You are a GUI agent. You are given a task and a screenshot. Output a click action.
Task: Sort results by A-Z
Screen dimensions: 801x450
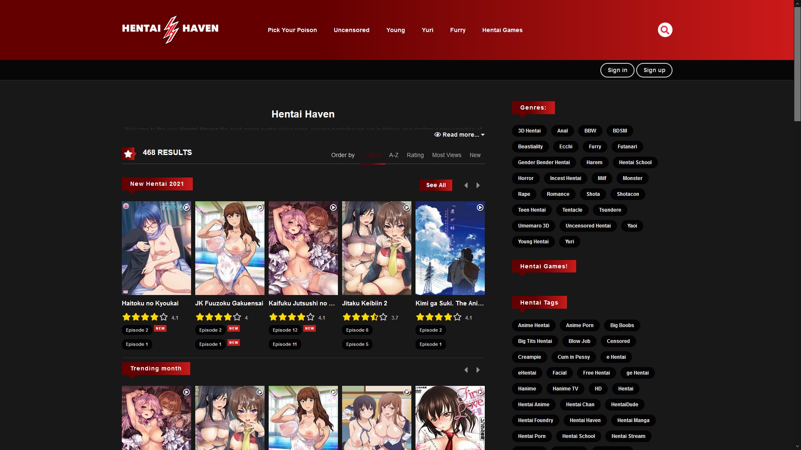(x=393, y=155)
